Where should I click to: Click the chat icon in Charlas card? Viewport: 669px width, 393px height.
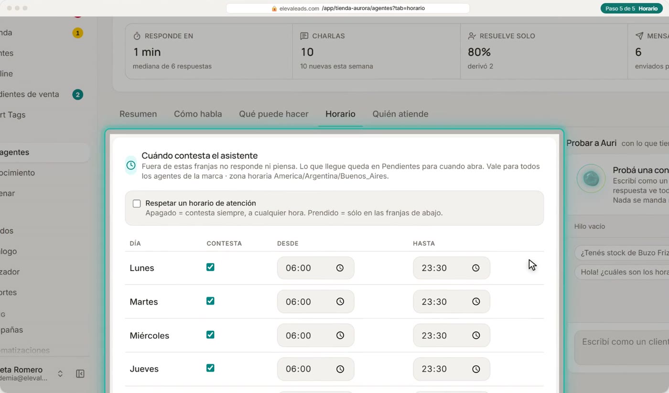[304, 36]
